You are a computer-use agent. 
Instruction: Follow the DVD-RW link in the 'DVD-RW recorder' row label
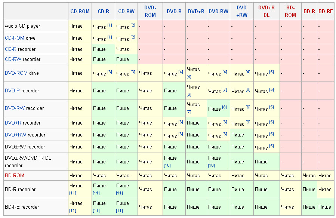(x=15, y=108)
